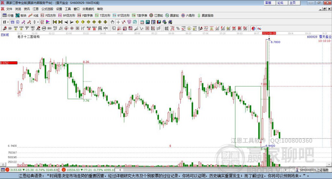
Task: Open the 赢家轮 wheel tool
Action: [172, 16]
